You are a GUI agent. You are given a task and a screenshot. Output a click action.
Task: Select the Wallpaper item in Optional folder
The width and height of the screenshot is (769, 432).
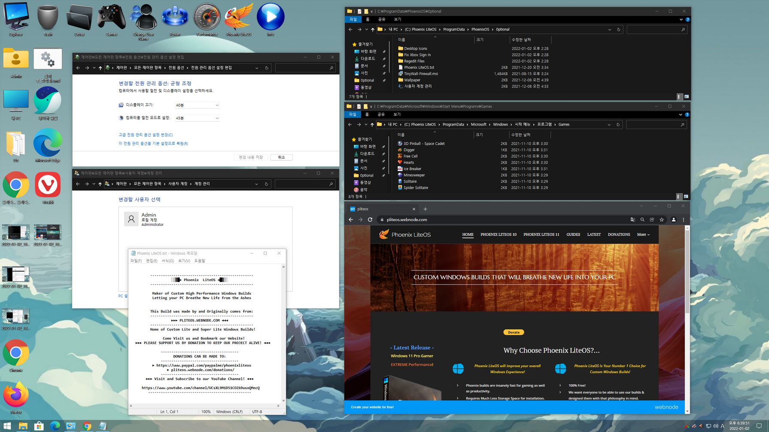coord(412,80)
